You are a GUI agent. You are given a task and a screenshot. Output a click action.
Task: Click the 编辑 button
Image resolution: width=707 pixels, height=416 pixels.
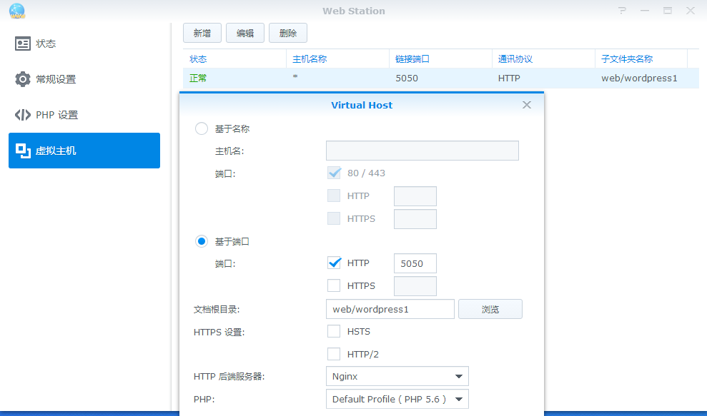[245, 33]
